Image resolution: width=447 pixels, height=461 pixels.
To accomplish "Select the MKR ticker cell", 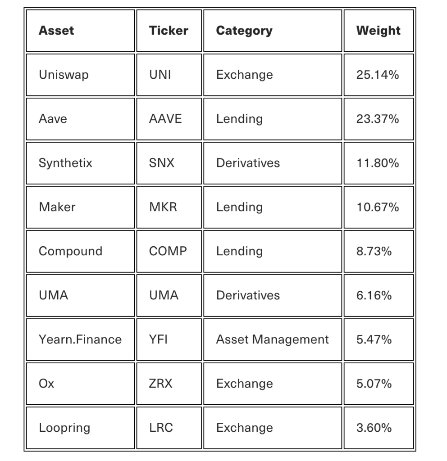I will [x=163, y=207].
